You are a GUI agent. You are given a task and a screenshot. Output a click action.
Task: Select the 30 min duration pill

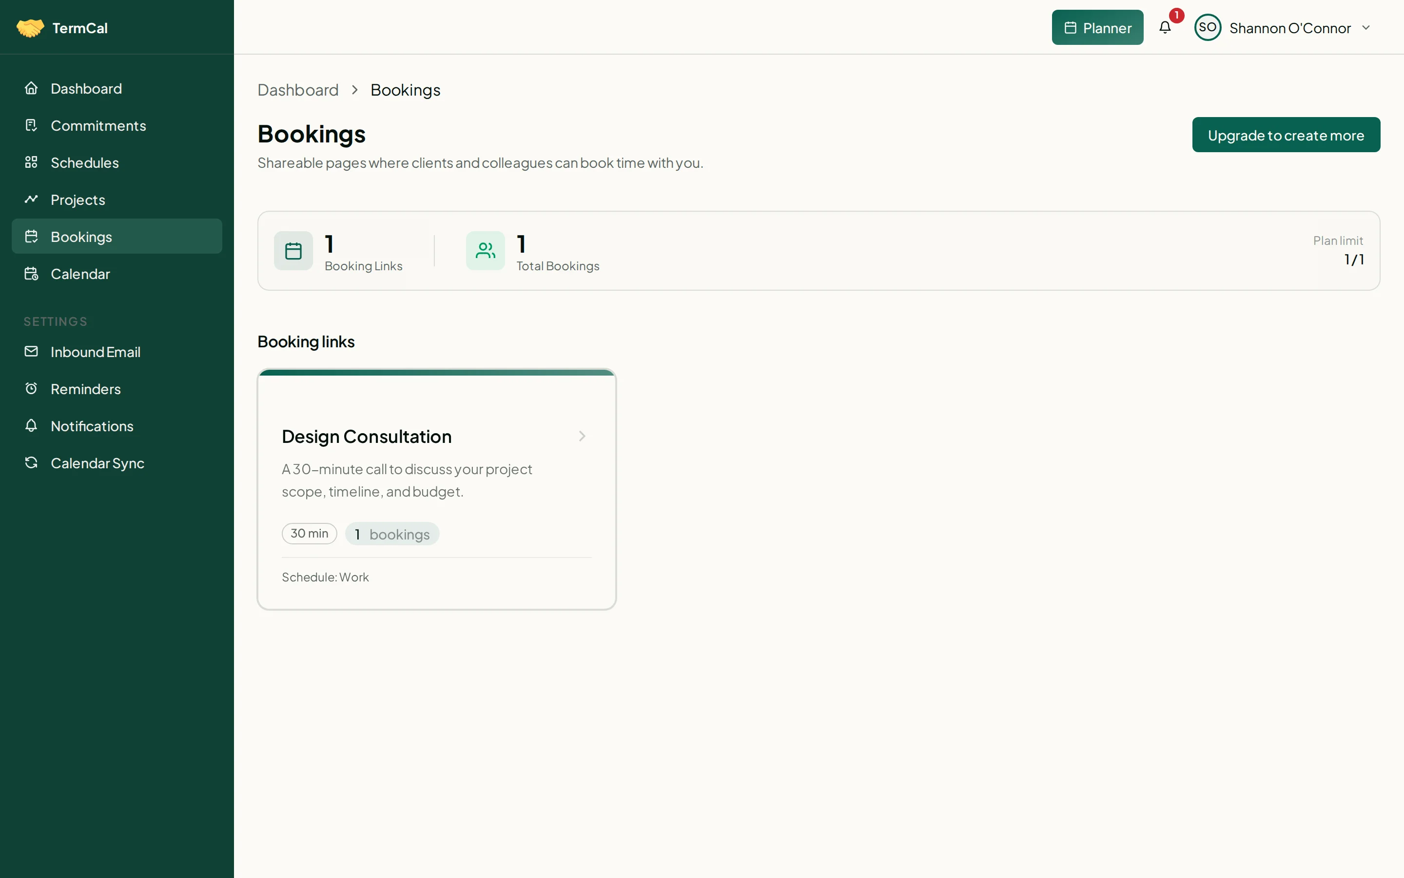[309, 533]
